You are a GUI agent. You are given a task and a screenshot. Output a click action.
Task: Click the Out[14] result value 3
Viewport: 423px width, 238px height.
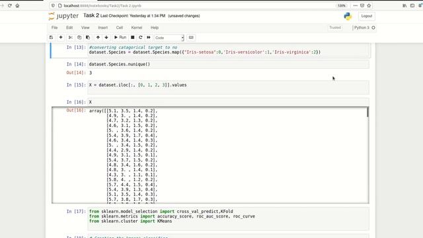click(91, 73)
